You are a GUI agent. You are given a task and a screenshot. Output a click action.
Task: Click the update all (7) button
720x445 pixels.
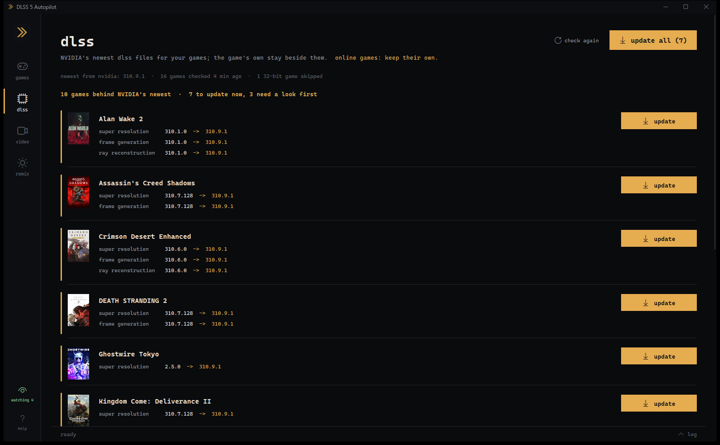click(653, 40)
